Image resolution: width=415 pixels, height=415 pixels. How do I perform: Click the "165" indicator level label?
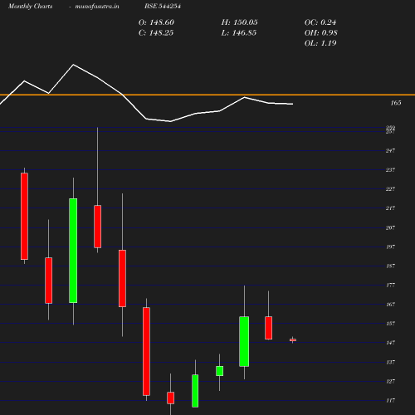(x=396, y=103)
